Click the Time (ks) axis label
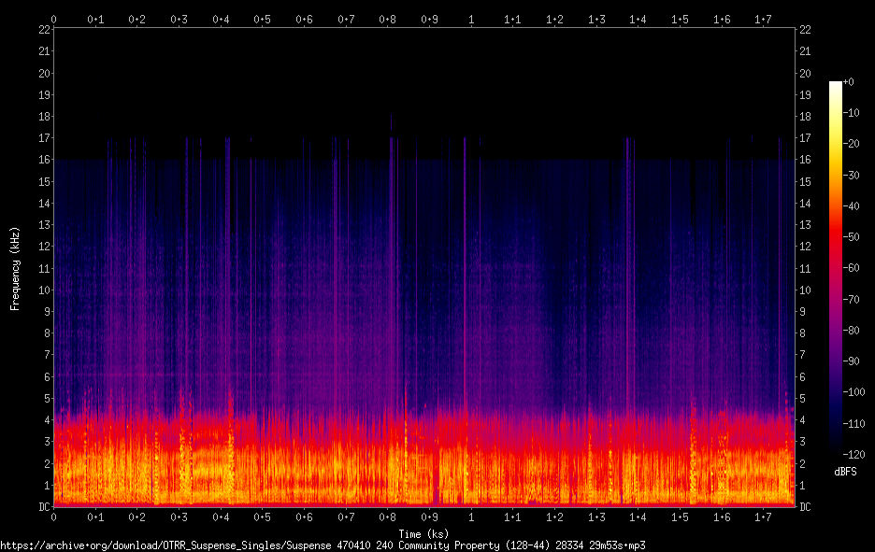Image resolution: width=875 pixels, height=552 pixels. point(423,534)
